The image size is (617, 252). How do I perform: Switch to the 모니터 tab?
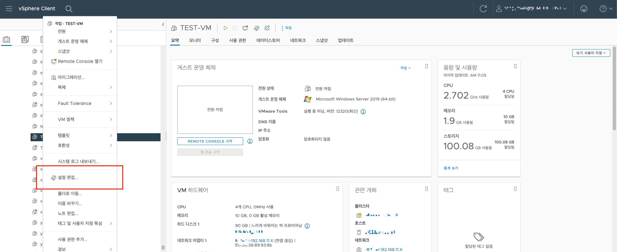tap(195, 40)
